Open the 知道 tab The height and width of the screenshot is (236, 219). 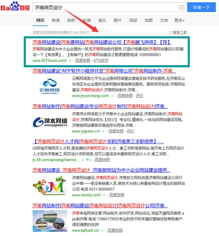point(87,20)
